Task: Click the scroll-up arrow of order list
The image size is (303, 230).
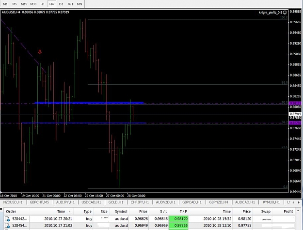Action: click(x=299, y=211)
